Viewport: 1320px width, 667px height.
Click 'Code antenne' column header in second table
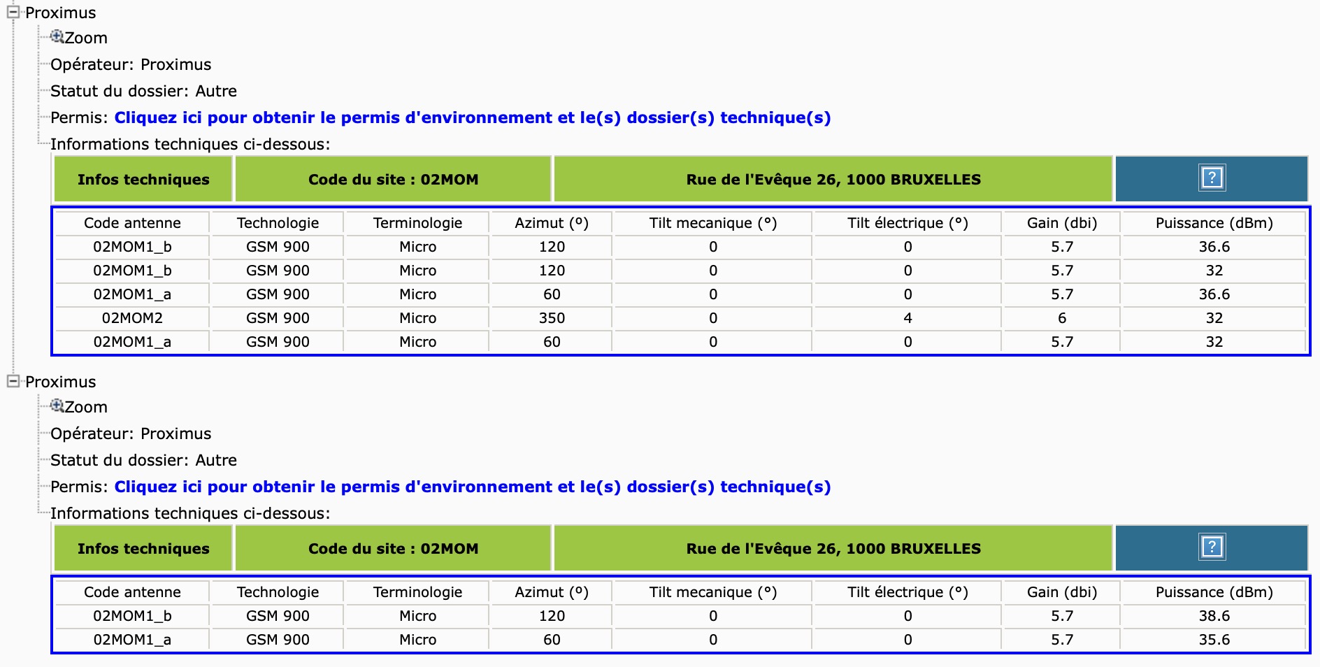[x=132, y=592]
